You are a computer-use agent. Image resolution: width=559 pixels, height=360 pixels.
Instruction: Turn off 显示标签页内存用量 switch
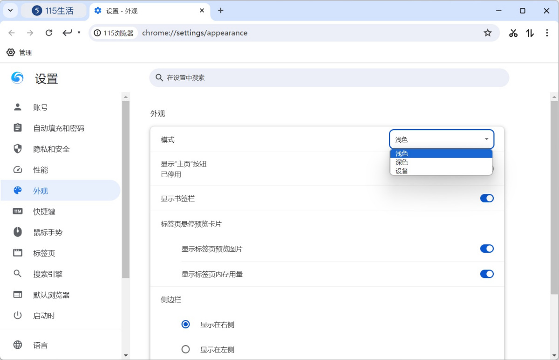pos(487,274)
